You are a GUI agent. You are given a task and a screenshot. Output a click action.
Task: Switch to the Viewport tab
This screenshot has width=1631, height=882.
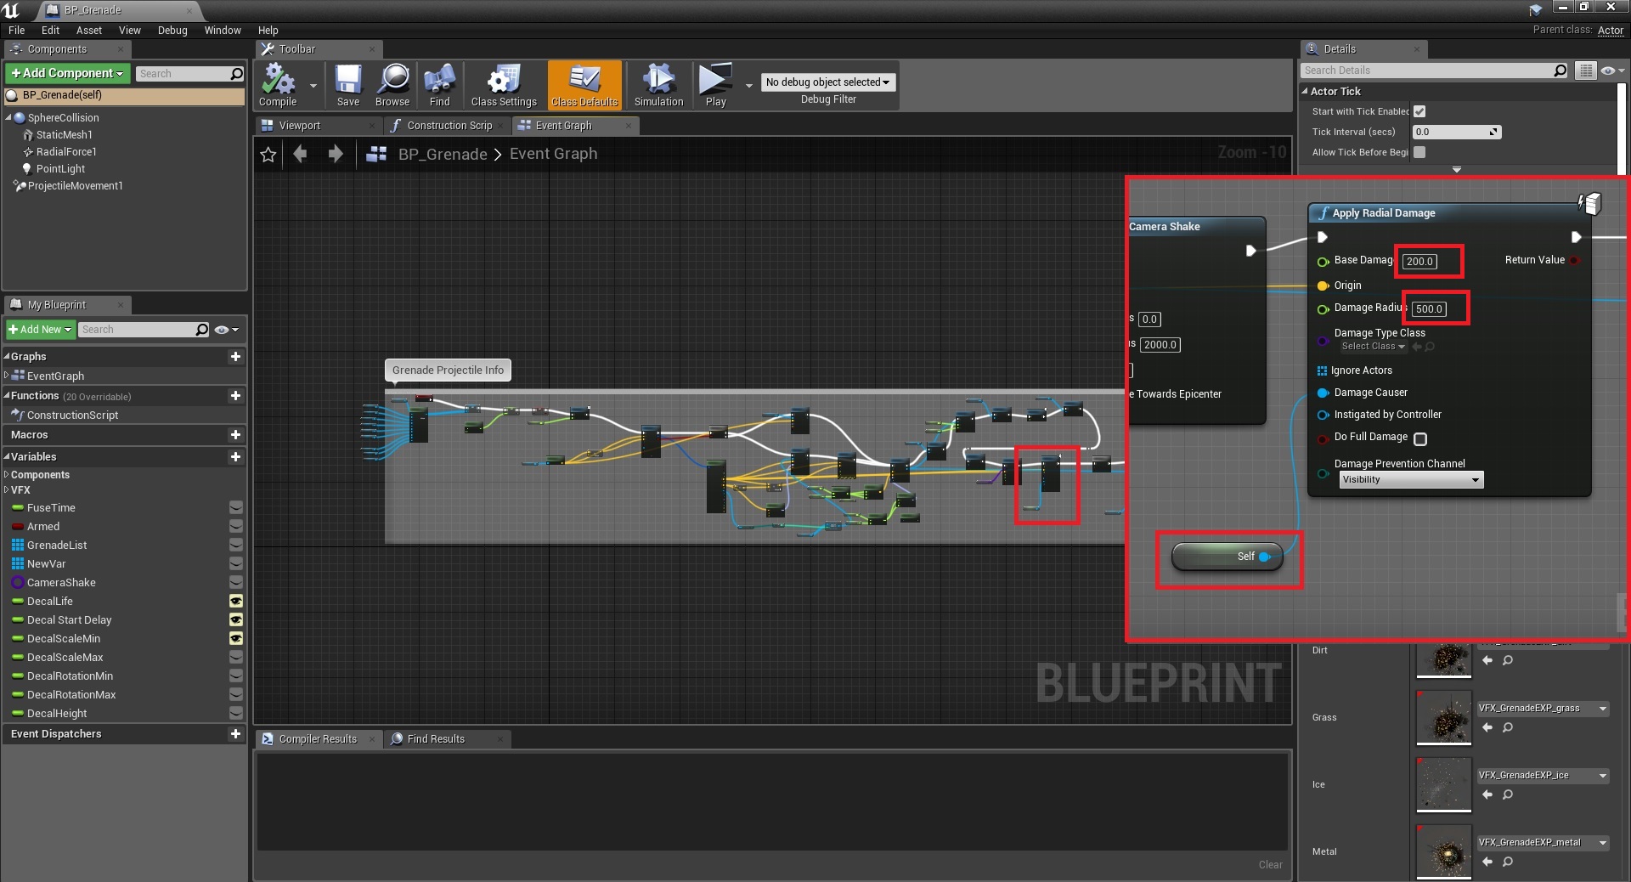(299, 126)
